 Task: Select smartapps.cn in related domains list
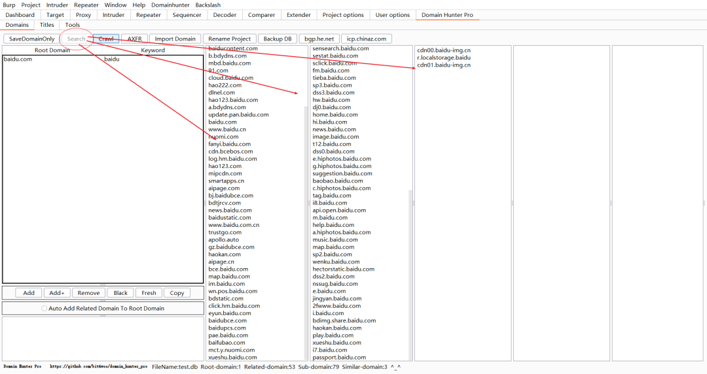point(227,180)
